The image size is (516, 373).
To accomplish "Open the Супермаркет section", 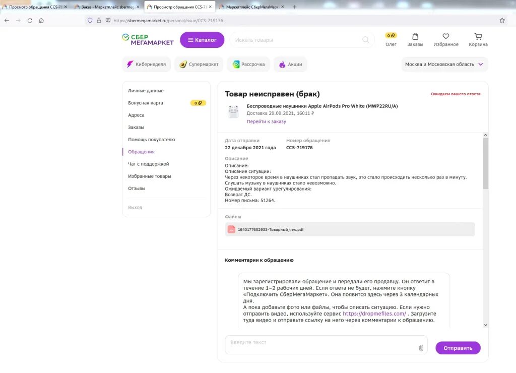I will pyautogui.click(x=199, y=64).
